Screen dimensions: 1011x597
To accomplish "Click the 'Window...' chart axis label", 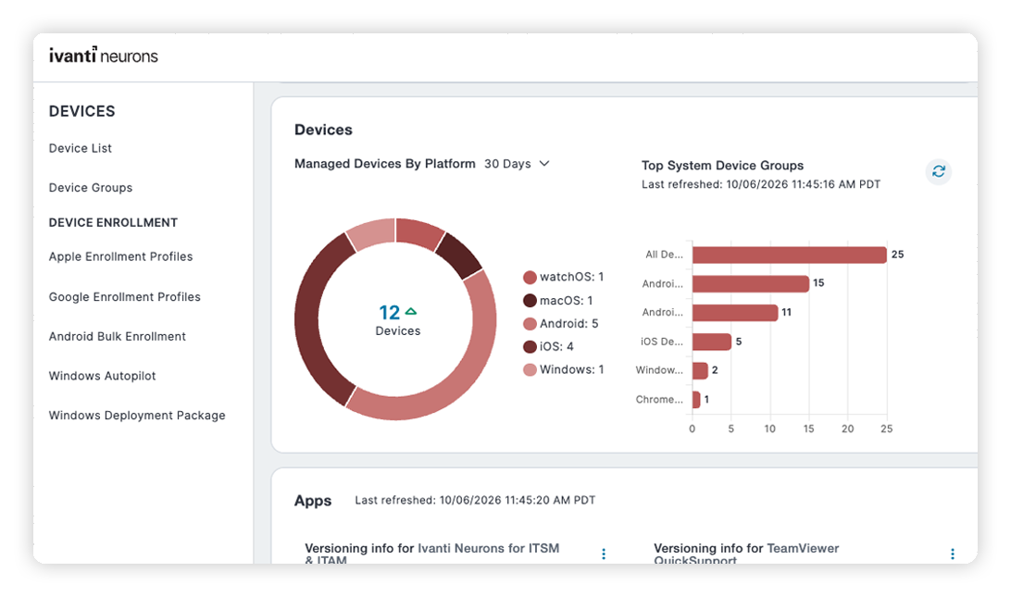I will [659, 370].
